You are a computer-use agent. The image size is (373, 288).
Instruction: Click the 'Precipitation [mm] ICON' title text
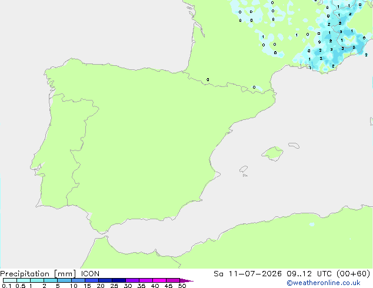50,274
